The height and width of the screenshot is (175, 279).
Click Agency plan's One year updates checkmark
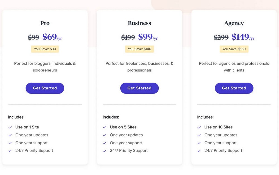199,135
